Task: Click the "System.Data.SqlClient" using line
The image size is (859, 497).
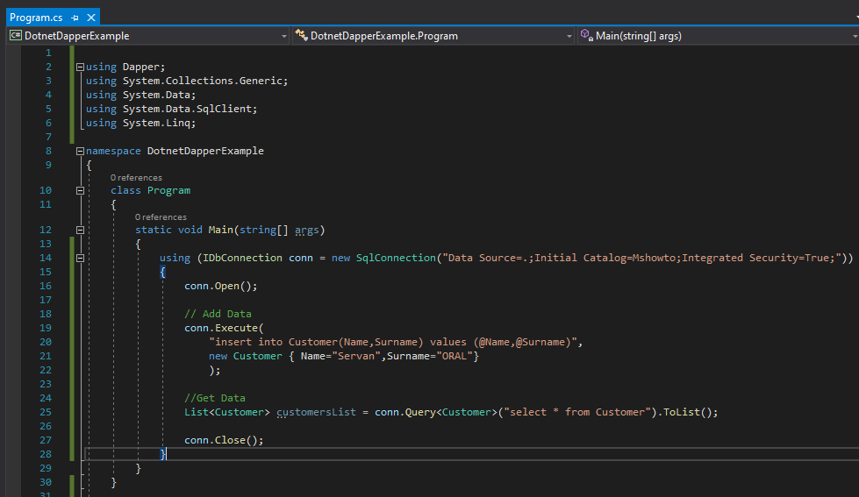Action: tap(171, 109)
